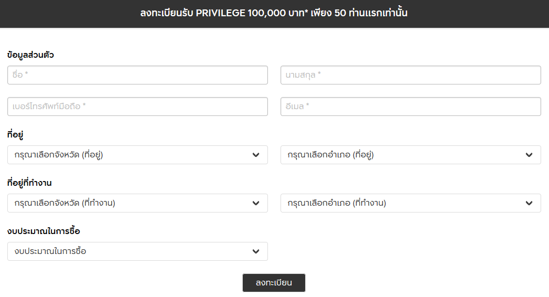Focus the นามสกุล surname text box
This screenshot has height=297, width=549.
pos(411,75)
